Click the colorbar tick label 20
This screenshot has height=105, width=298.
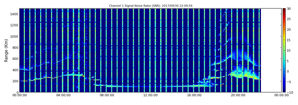coord(289,29)
